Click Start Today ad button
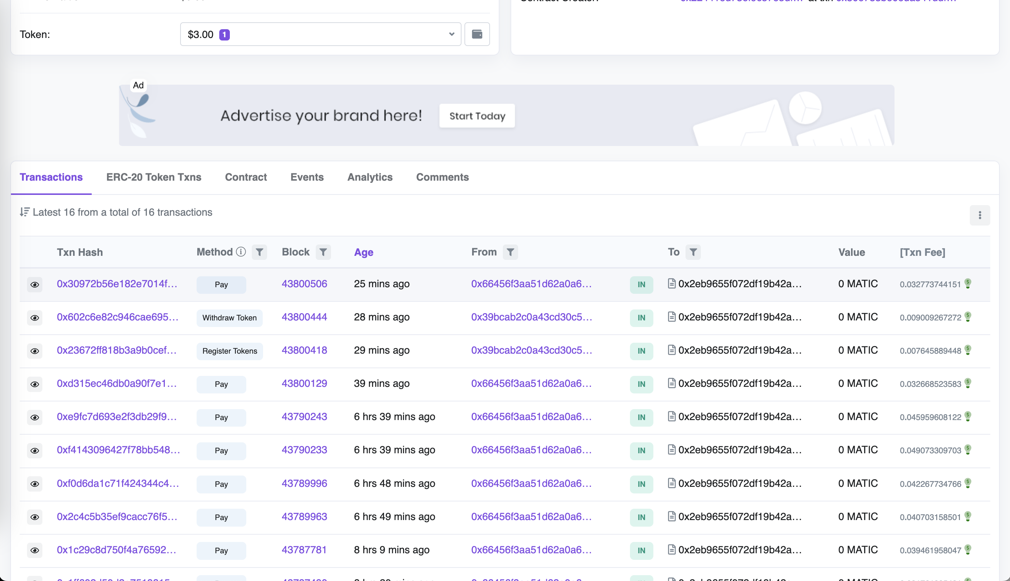Viewport: 1010px width, 581px height. (x=477, y=116)
